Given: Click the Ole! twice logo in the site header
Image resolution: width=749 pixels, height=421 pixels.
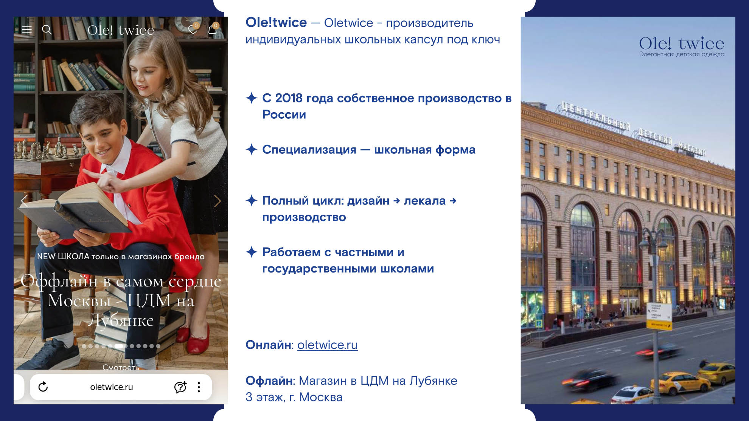Looking at the screenshot, I should pos(121,30).
